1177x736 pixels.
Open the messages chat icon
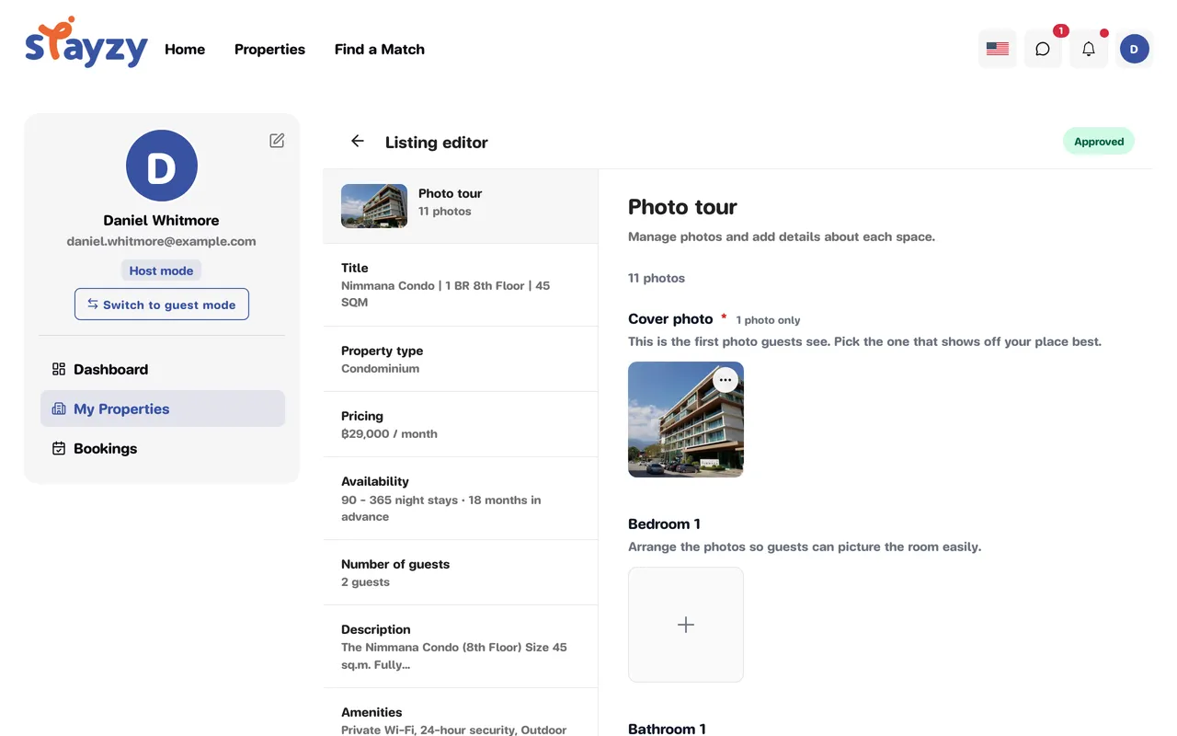(1043, 49)
